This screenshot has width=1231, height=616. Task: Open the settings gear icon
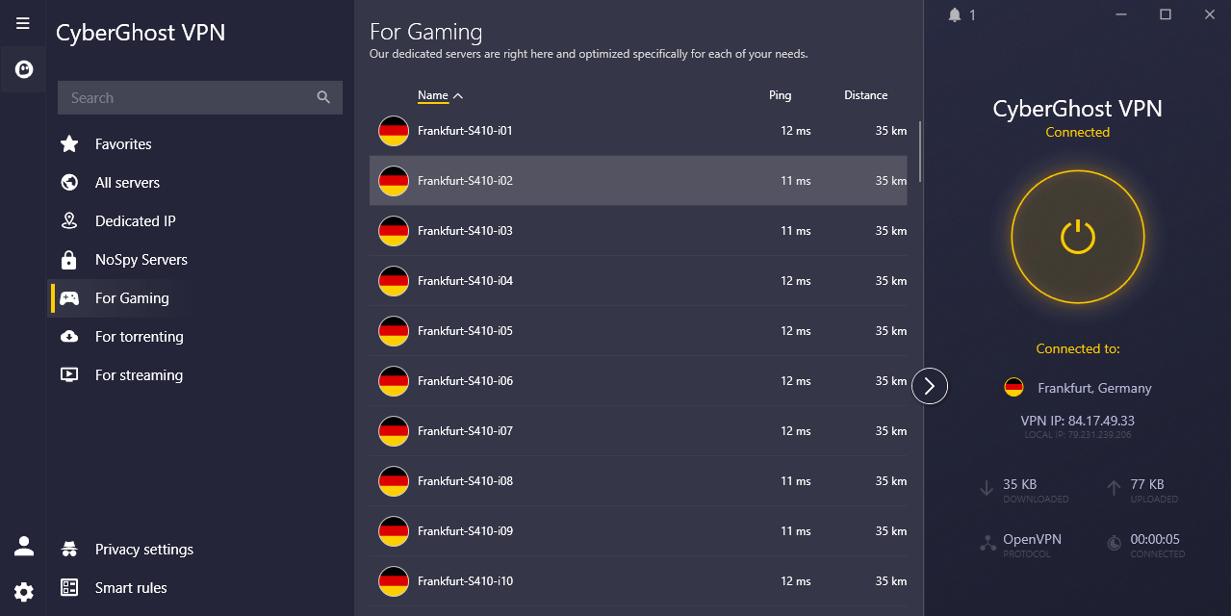(23, 592)
